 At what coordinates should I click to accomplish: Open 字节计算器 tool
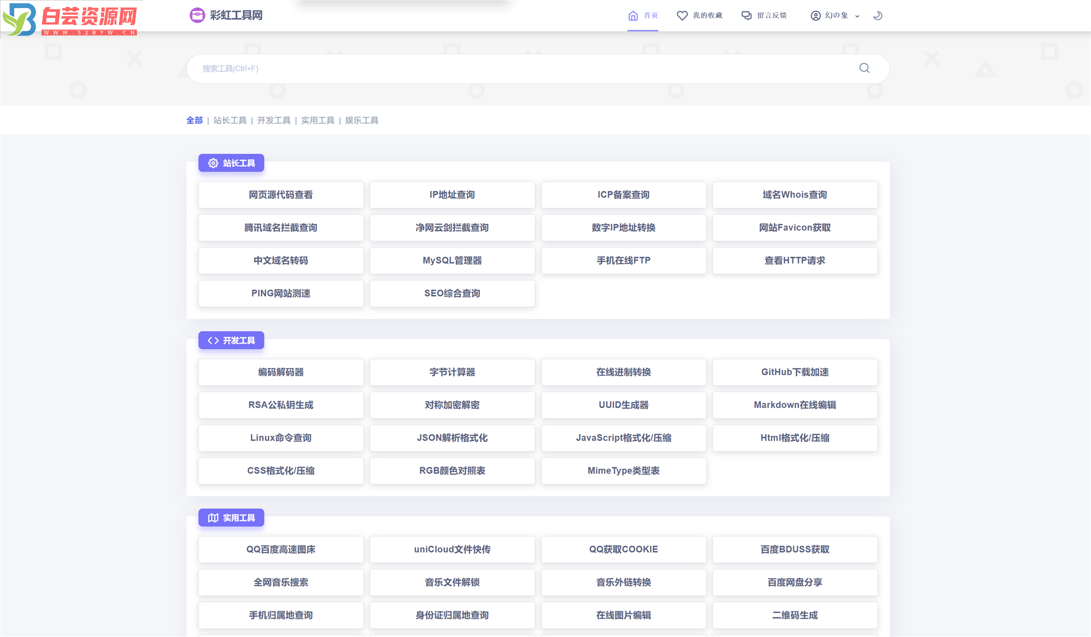[452, 372]
